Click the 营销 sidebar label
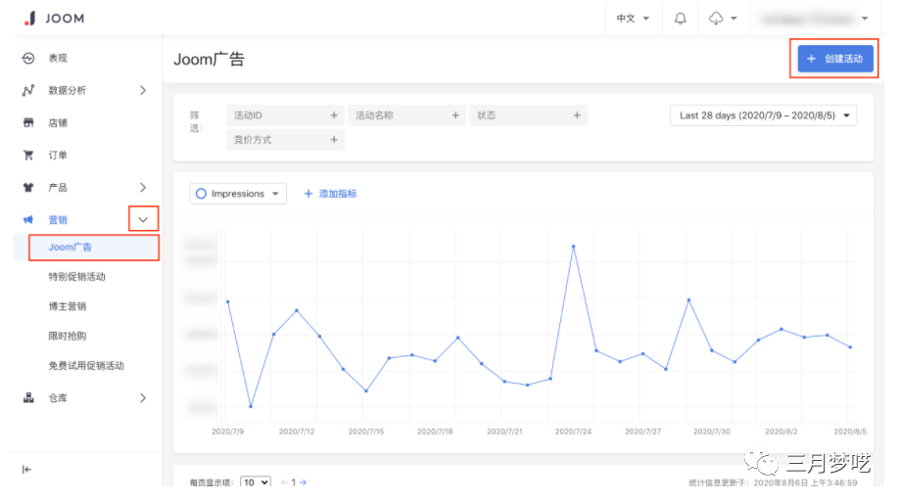 [58, 220]
